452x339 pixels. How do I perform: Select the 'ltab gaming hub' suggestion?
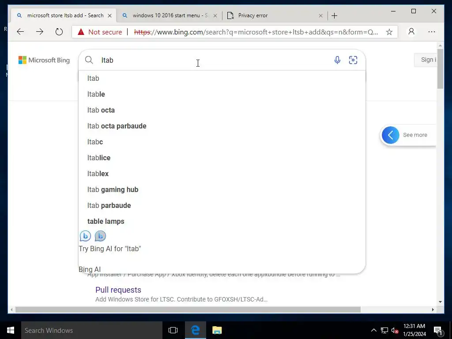click(222, 189)
